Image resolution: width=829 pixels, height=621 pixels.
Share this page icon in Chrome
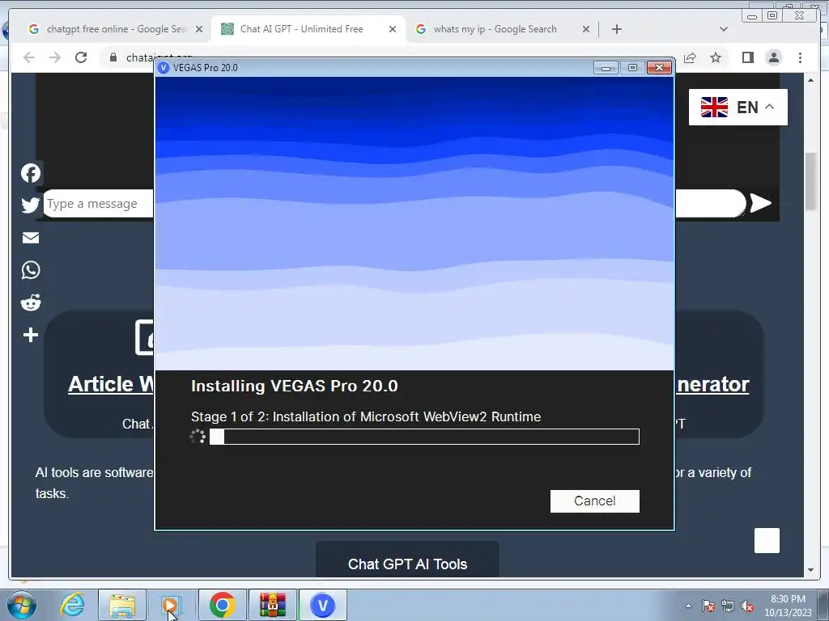click(690, 57)
